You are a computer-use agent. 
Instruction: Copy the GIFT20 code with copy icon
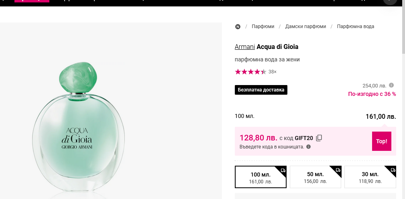(x=319, y=138)
